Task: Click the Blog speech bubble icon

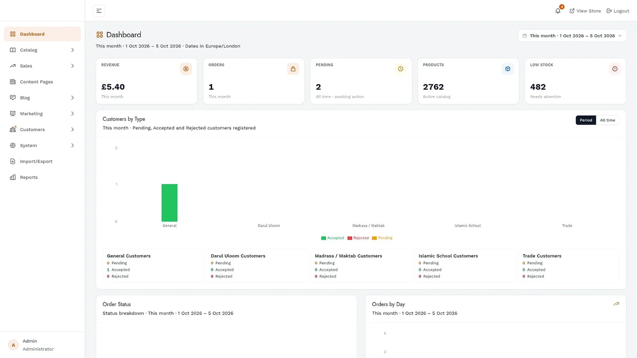Action: (x=13, y=98)
